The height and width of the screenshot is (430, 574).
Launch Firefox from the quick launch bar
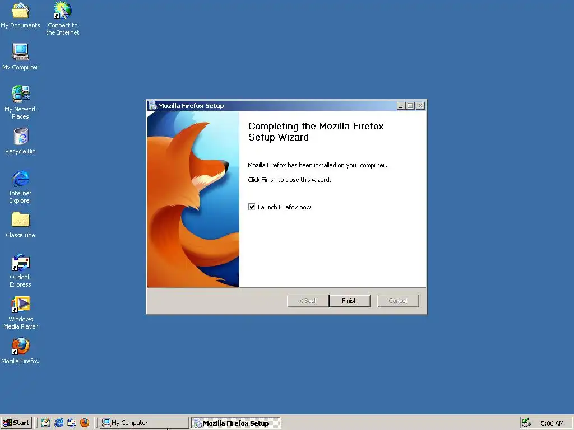(85, 423)
